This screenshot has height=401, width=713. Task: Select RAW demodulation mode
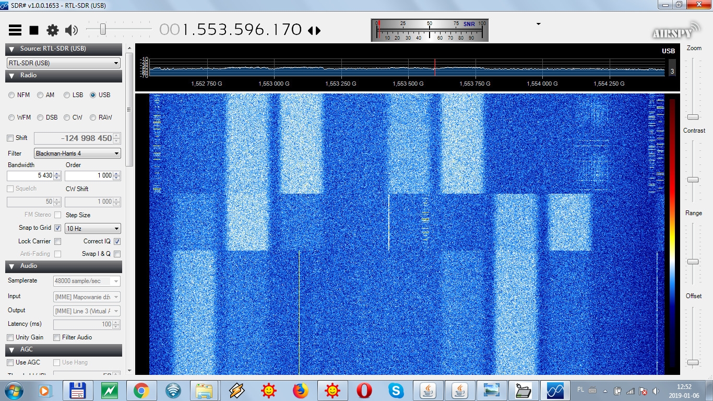pyautogui.click(x=93, y=117)
